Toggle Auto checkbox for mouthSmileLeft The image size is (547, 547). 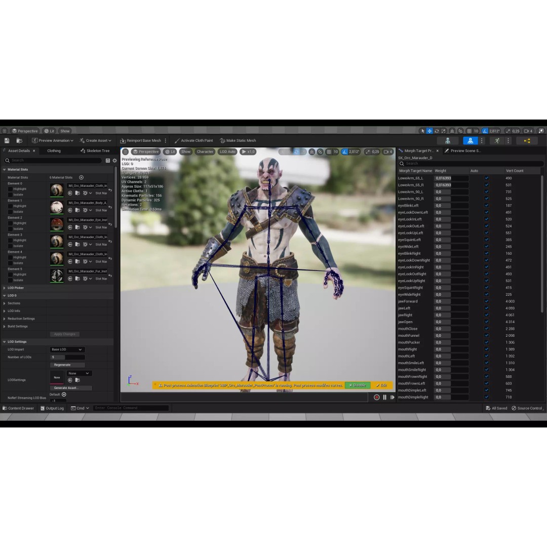point(487,363)
